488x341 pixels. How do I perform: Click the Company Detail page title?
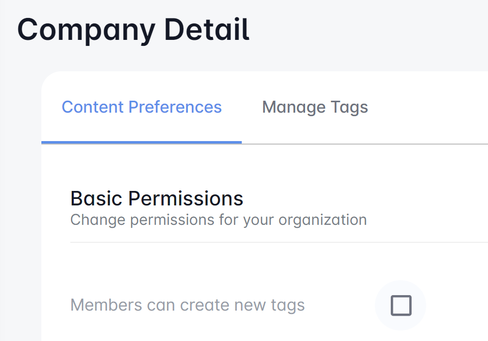click(133, 29)
